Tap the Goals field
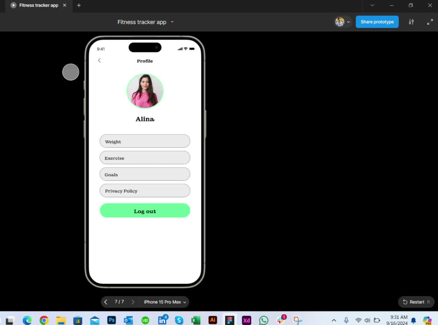438x325 pixels. coord(145,174)
